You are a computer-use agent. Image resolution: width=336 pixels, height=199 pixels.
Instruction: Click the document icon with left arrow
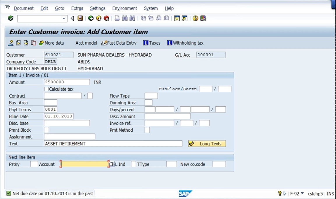(x=18, y=43)
